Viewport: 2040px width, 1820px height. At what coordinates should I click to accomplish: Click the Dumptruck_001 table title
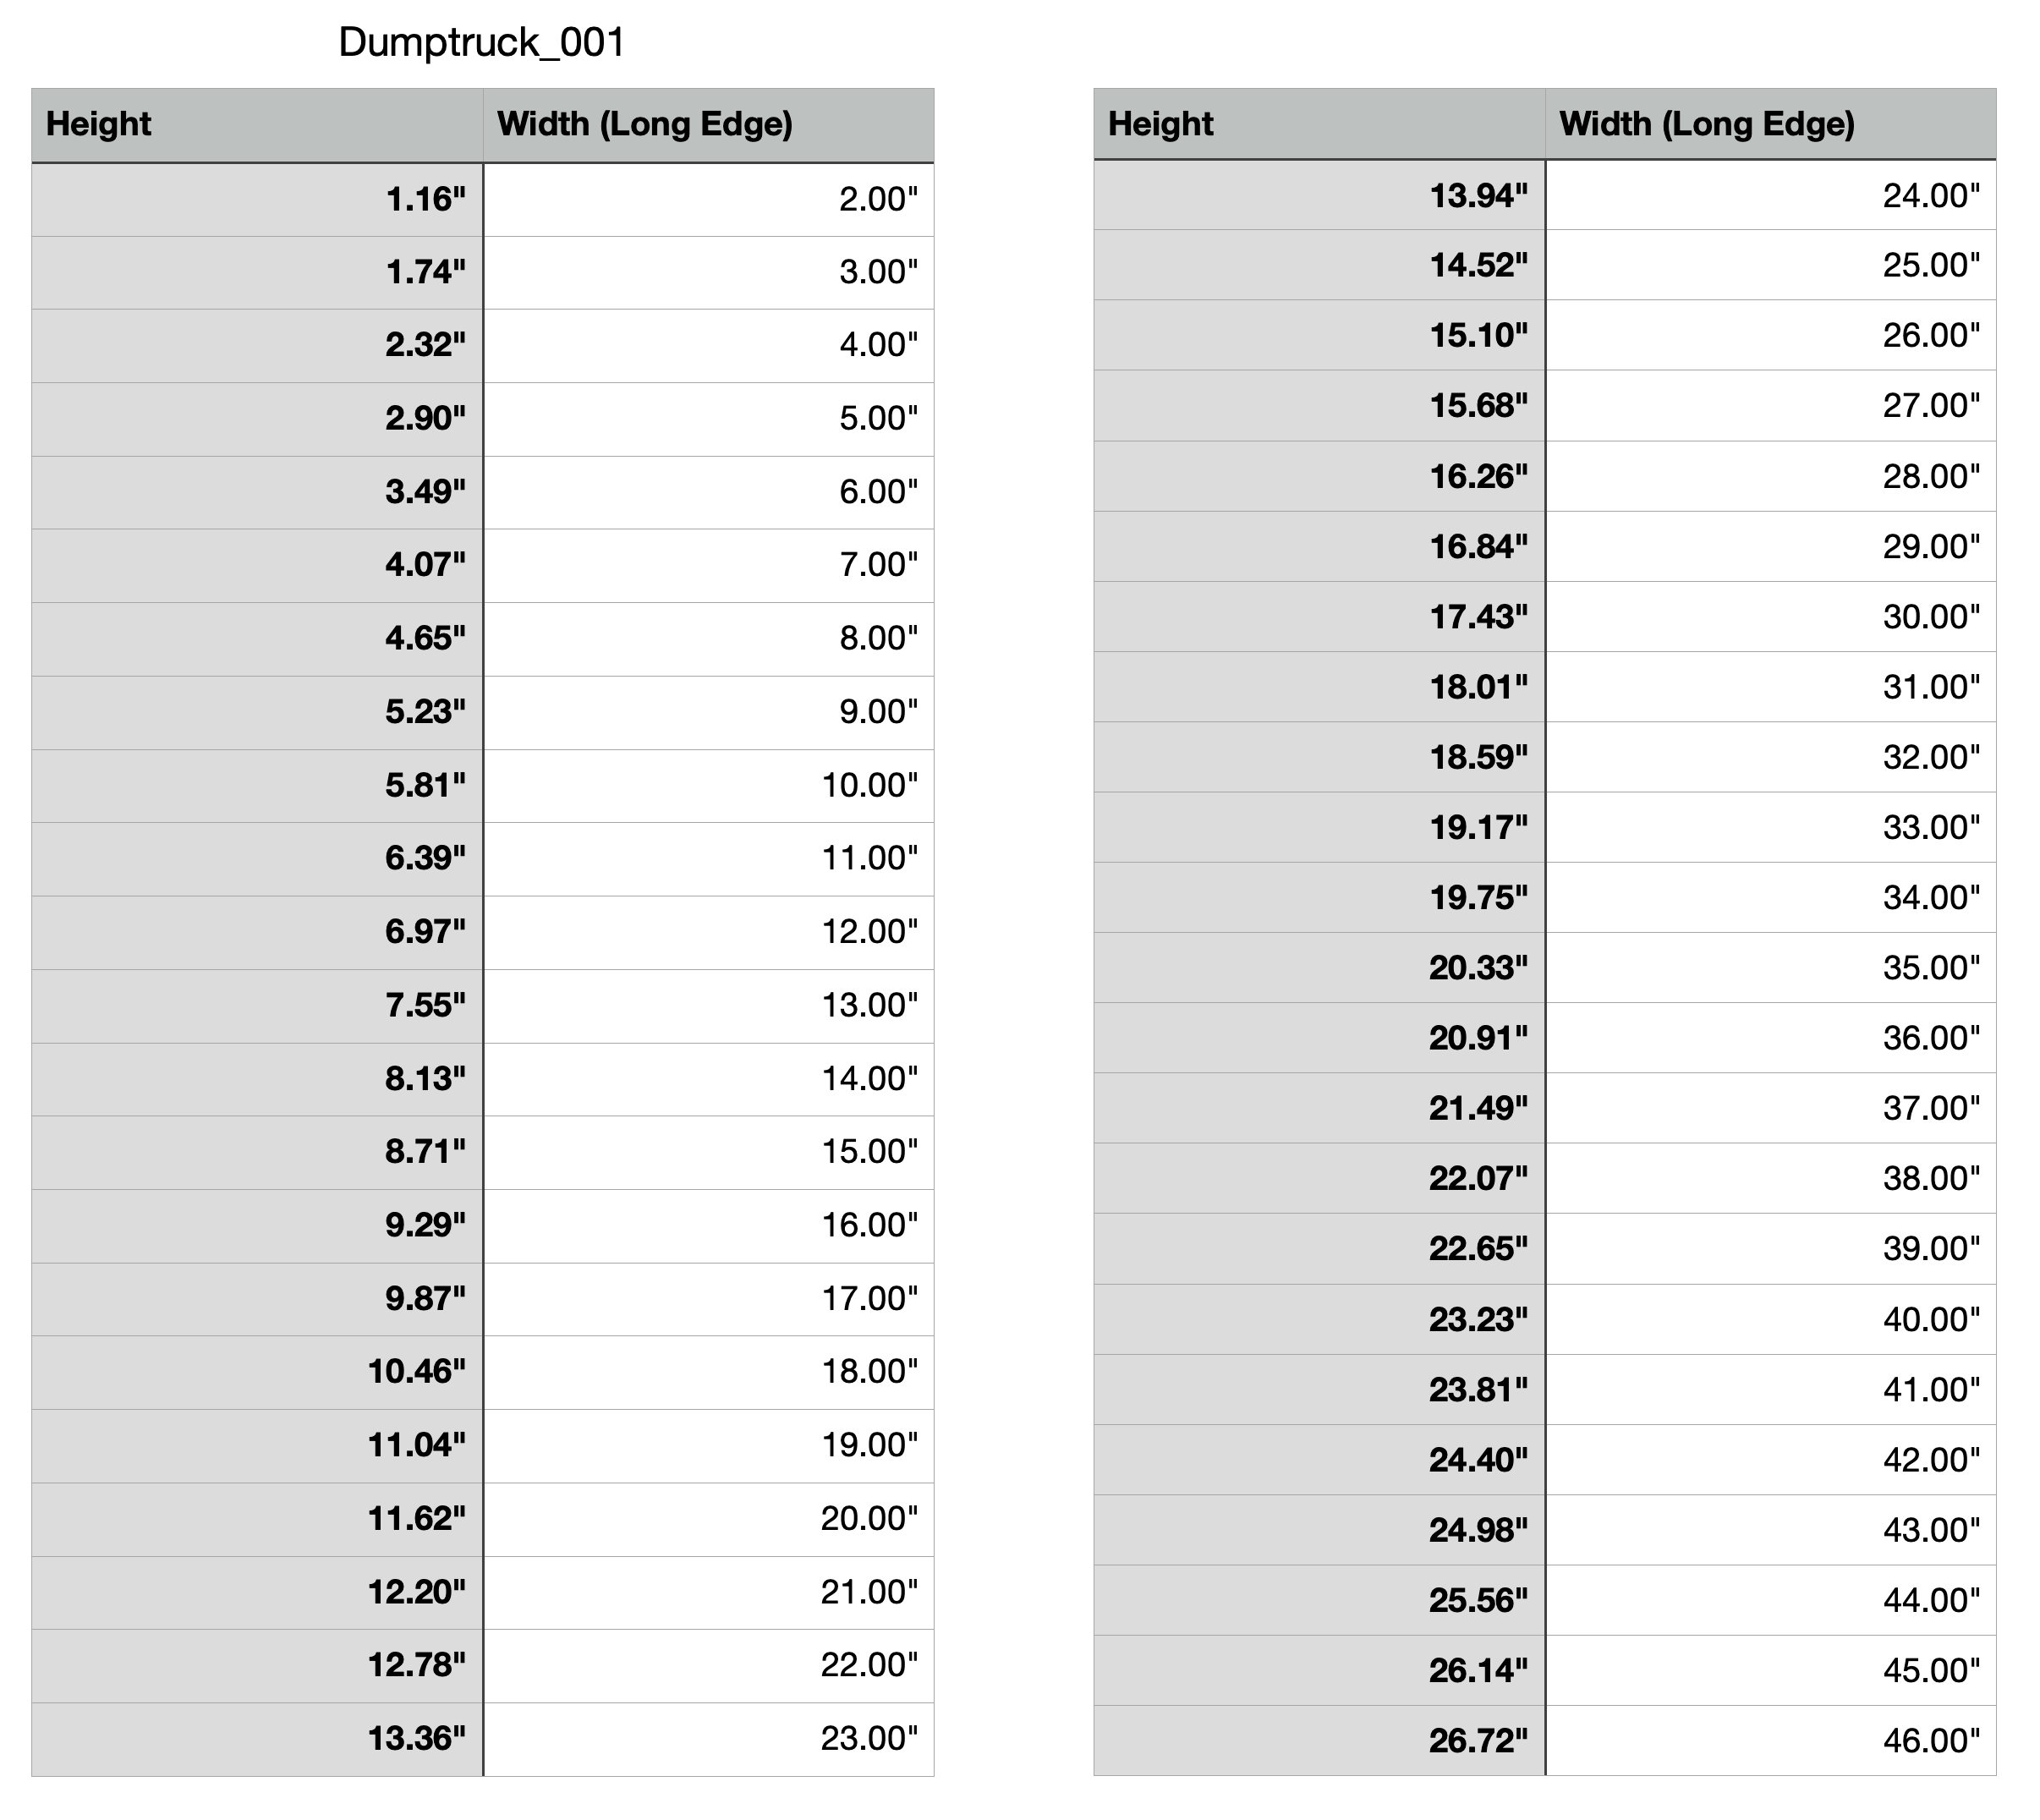pos(481,43)
